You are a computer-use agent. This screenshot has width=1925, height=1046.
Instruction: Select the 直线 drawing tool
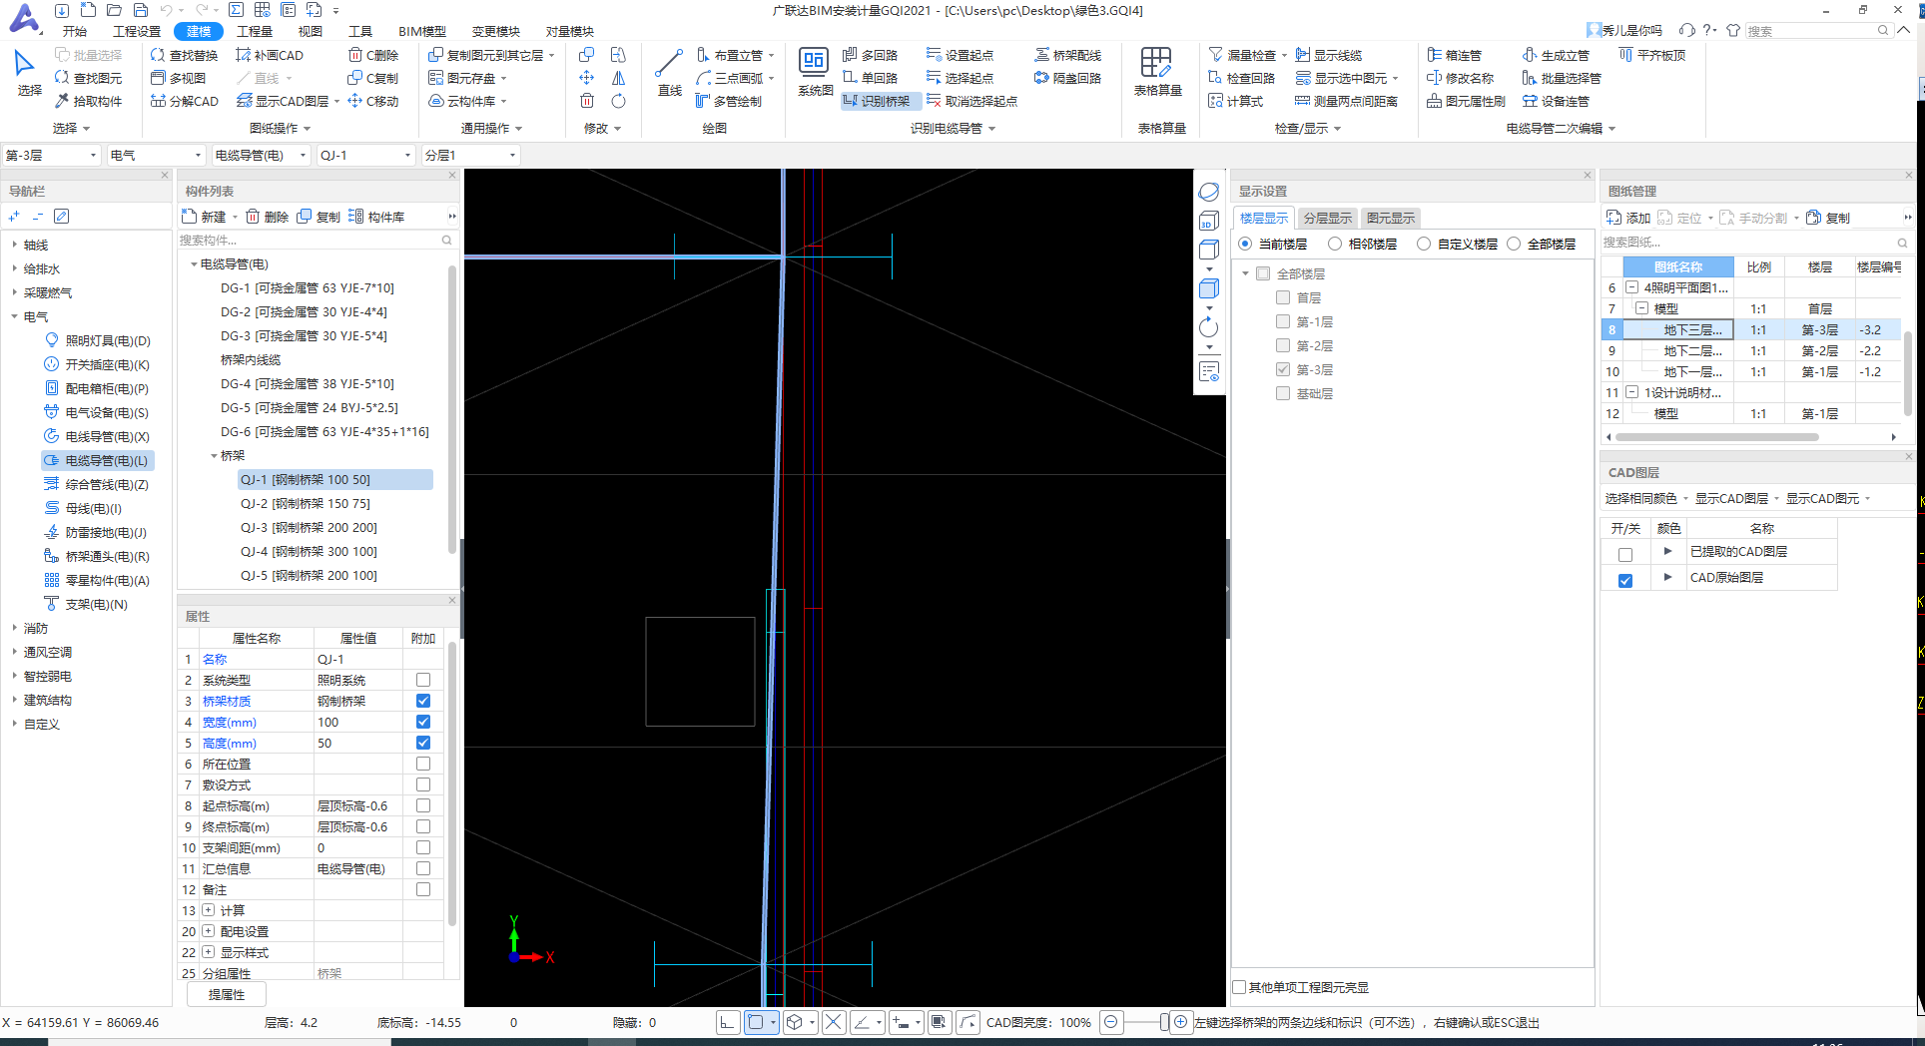tap(669, 73)
